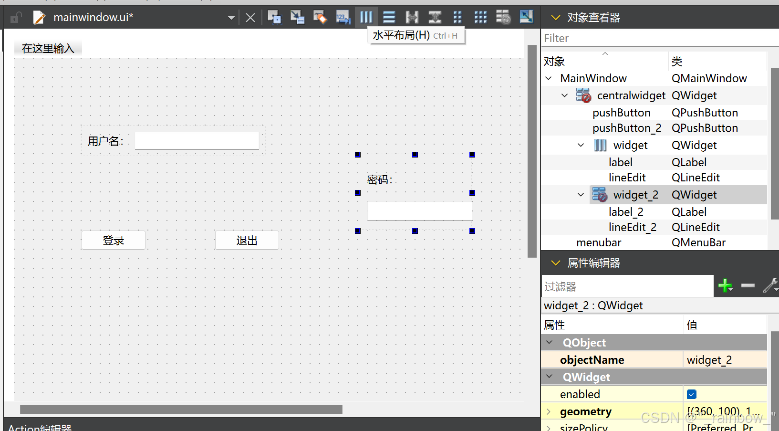Click the form's vertical scrollbar
This screenshot has width=779, height=431.
click(x=532, y=151)
